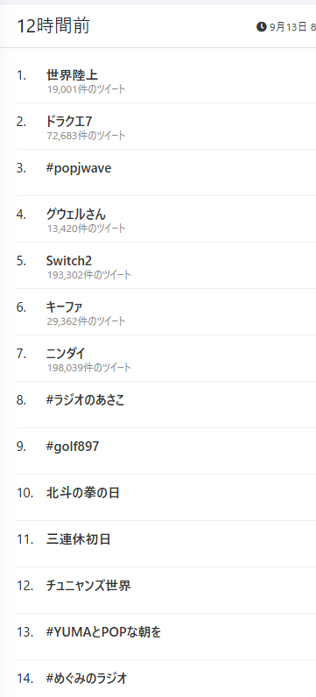Open the 北斗の拳の日 trend

[82, 492]
